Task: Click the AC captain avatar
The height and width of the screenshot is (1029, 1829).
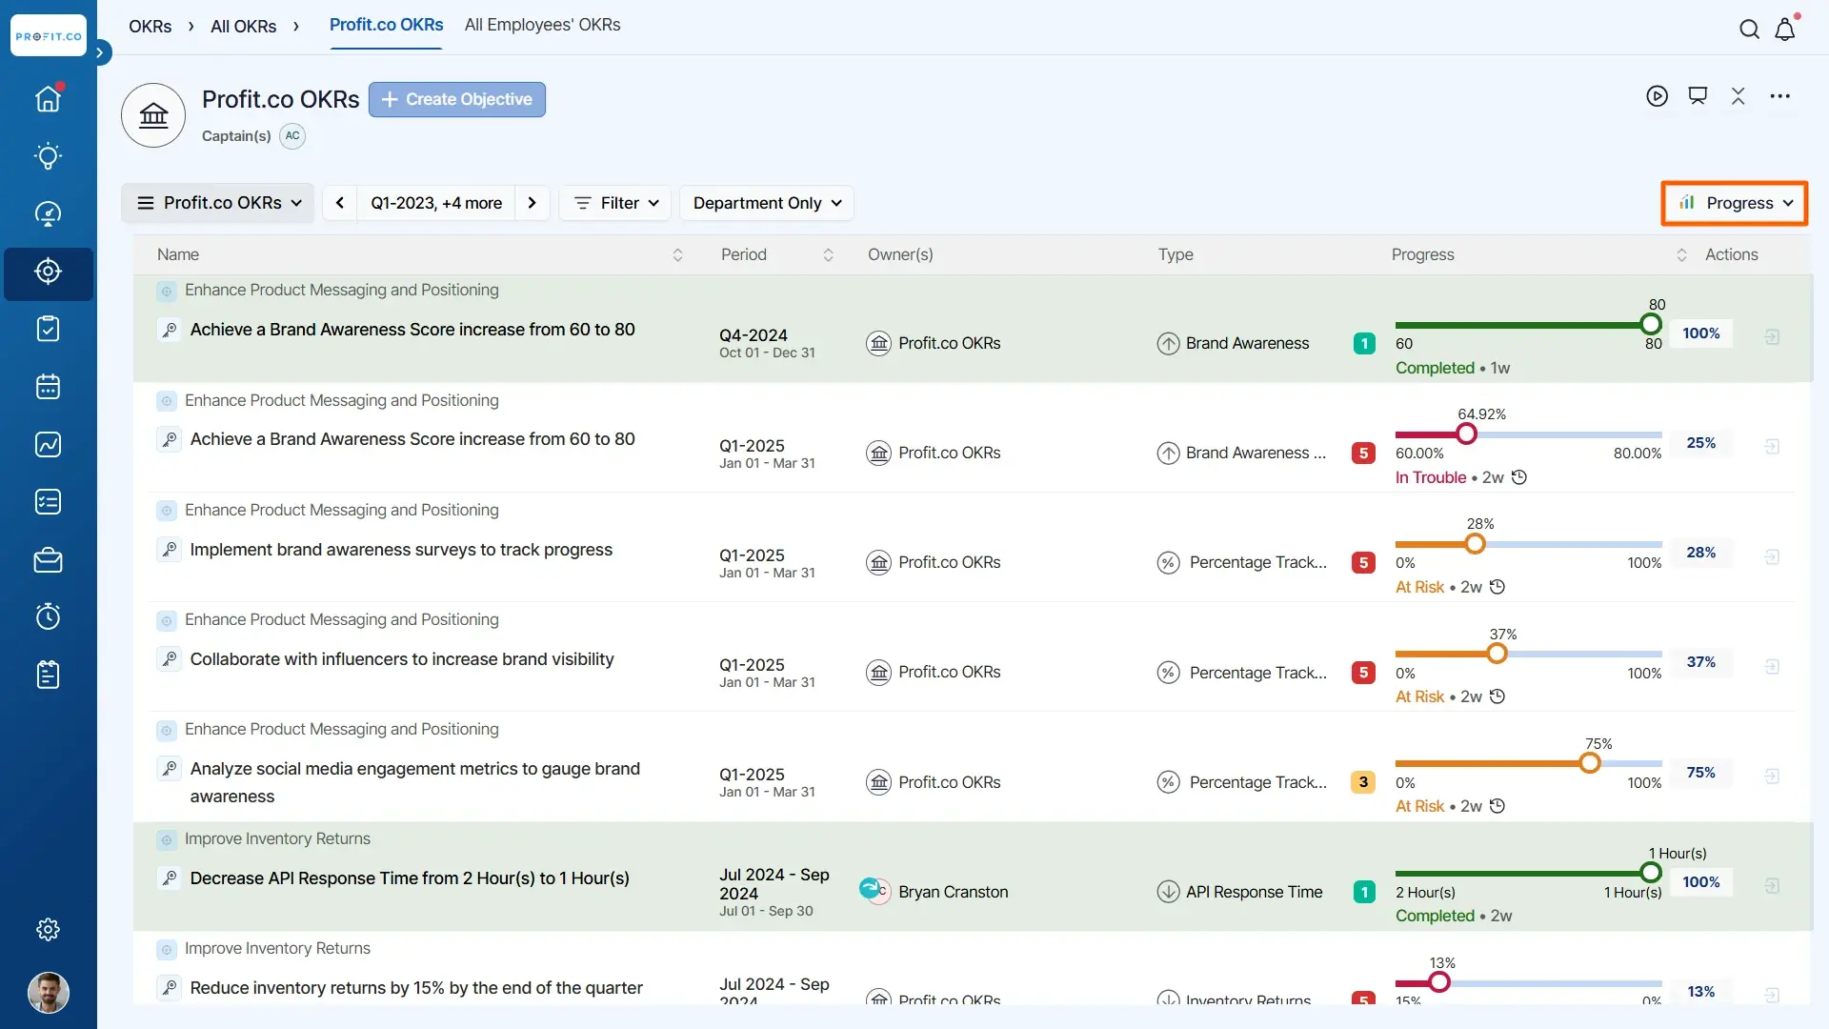Action: pos(292,136)
